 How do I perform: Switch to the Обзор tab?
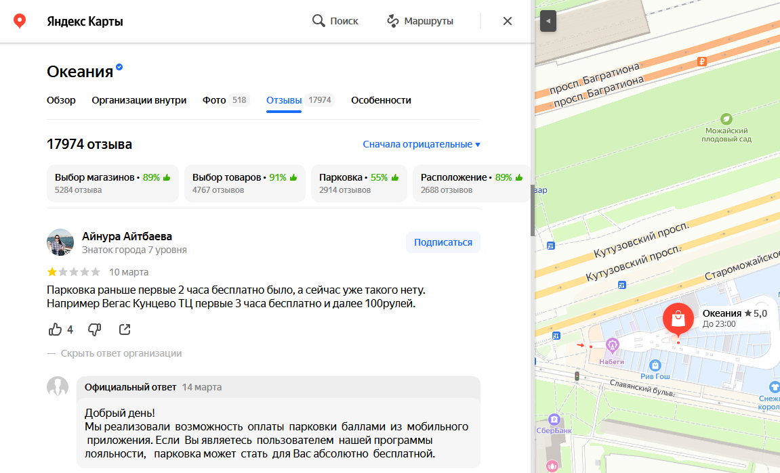[x=61, y=100]
